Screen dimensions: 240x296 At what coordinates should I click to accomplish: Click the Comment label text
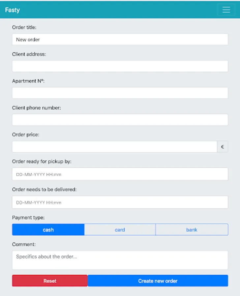24,244
